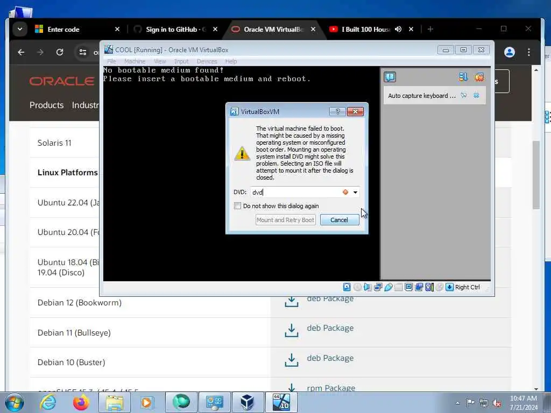Open a new Chrome tab with plus button
The image size is (551, 413).
coord(430,29)
